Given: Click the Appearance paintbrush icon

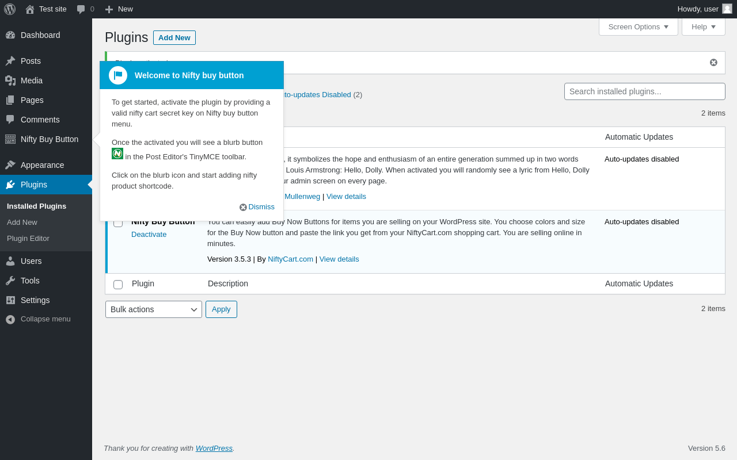Looking at the screenshot, I should [x=10, y=165].
